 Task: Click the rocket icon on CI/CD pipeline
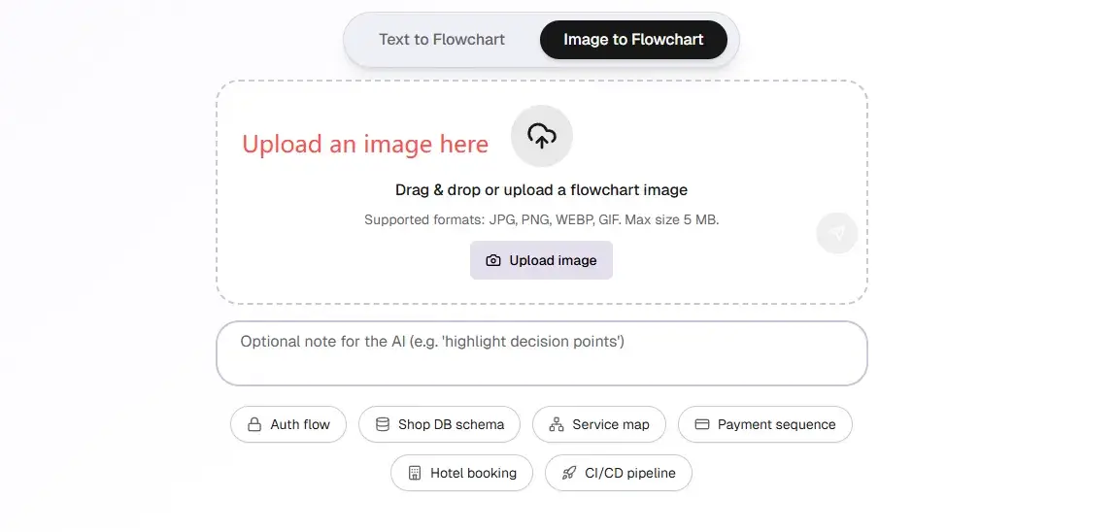click(x=569, y=473)
